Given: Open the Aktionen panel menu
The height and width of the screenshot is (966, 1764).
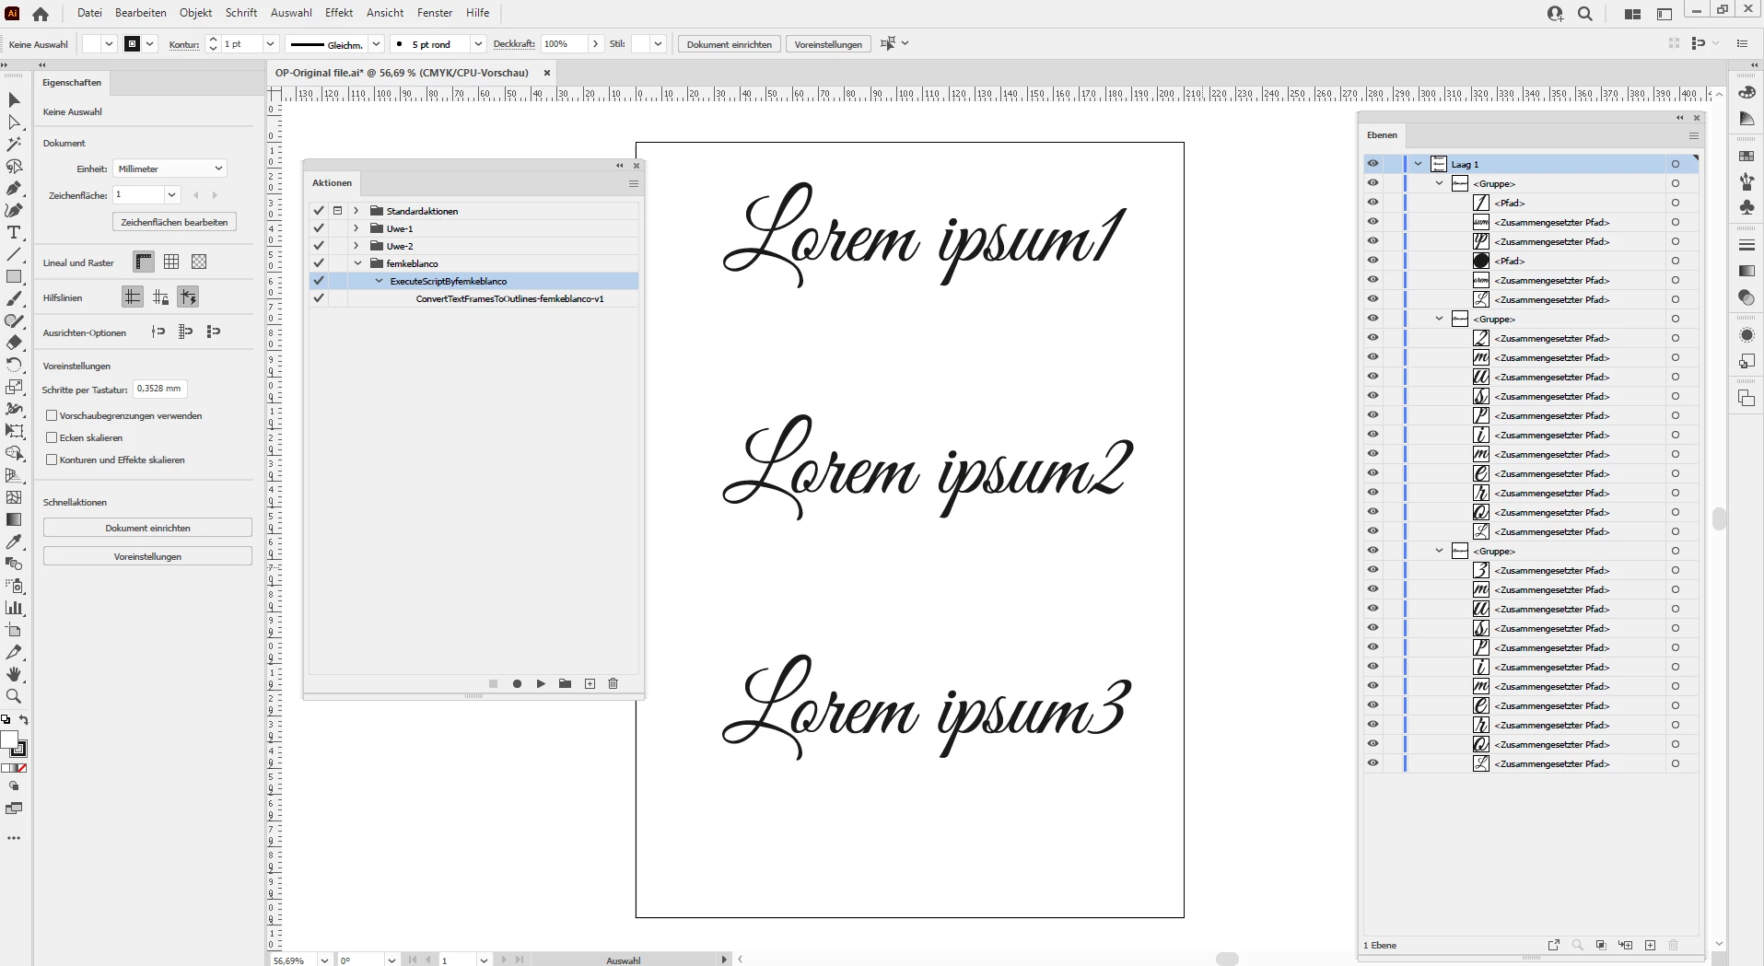Looking at the screenshot, I should click(634, 183).
